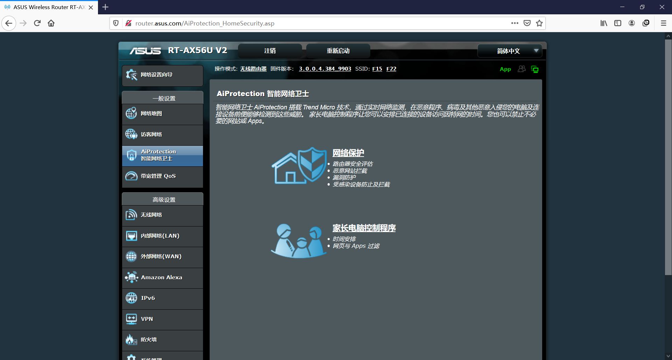Save page to Pocket
Image resolution: width=672 pixels, height=360 pixels.
click(x=527, y=23)
